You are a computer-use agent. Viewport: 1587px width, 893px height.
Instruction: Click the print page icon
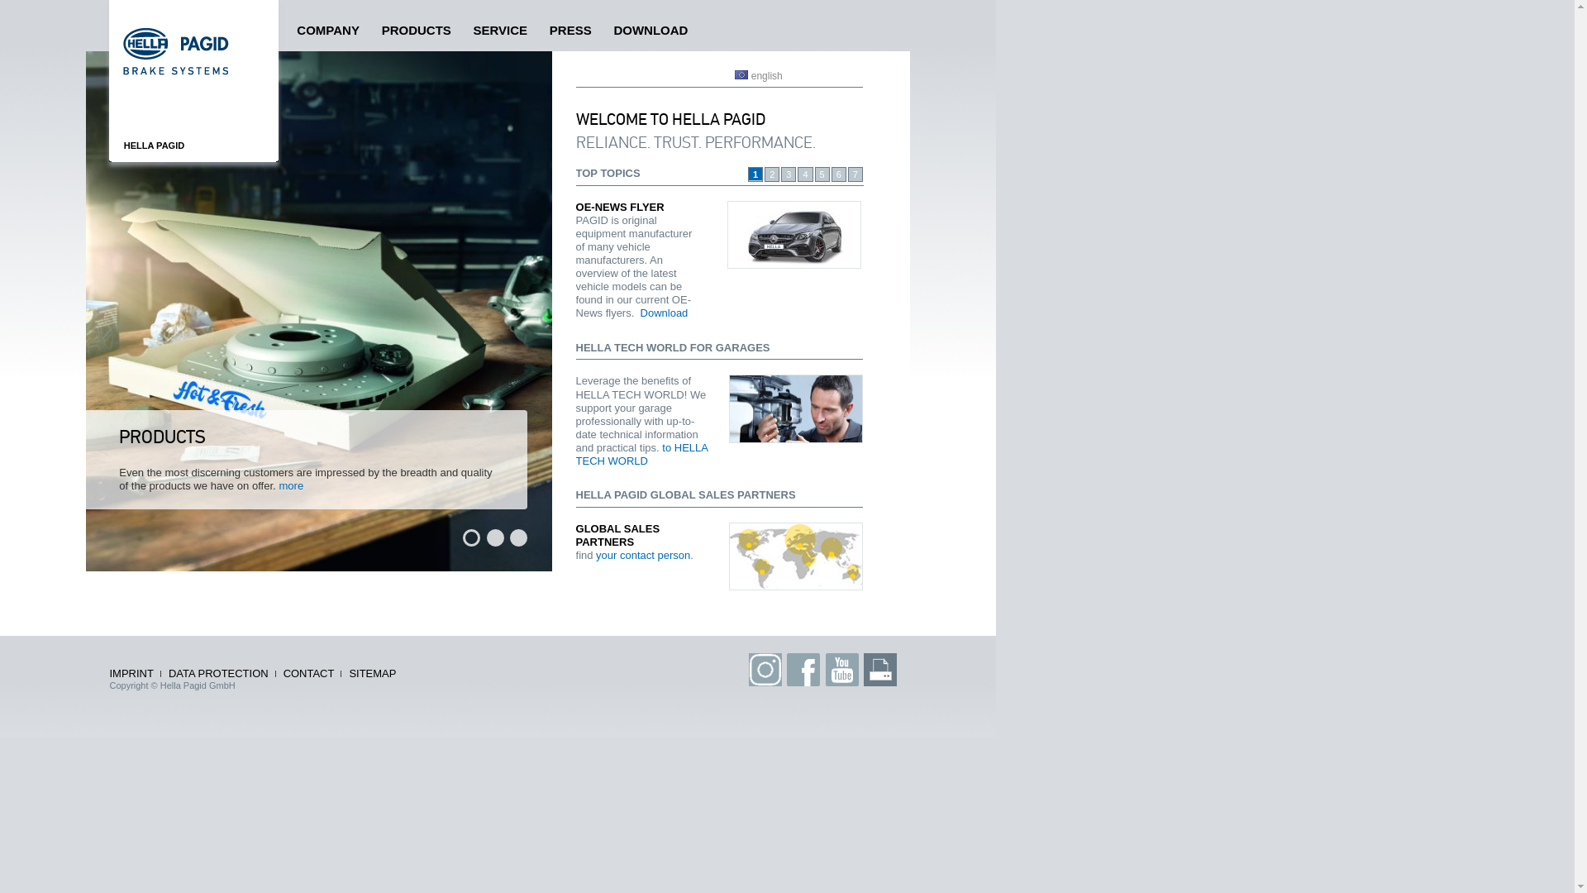tap(879, 670)
